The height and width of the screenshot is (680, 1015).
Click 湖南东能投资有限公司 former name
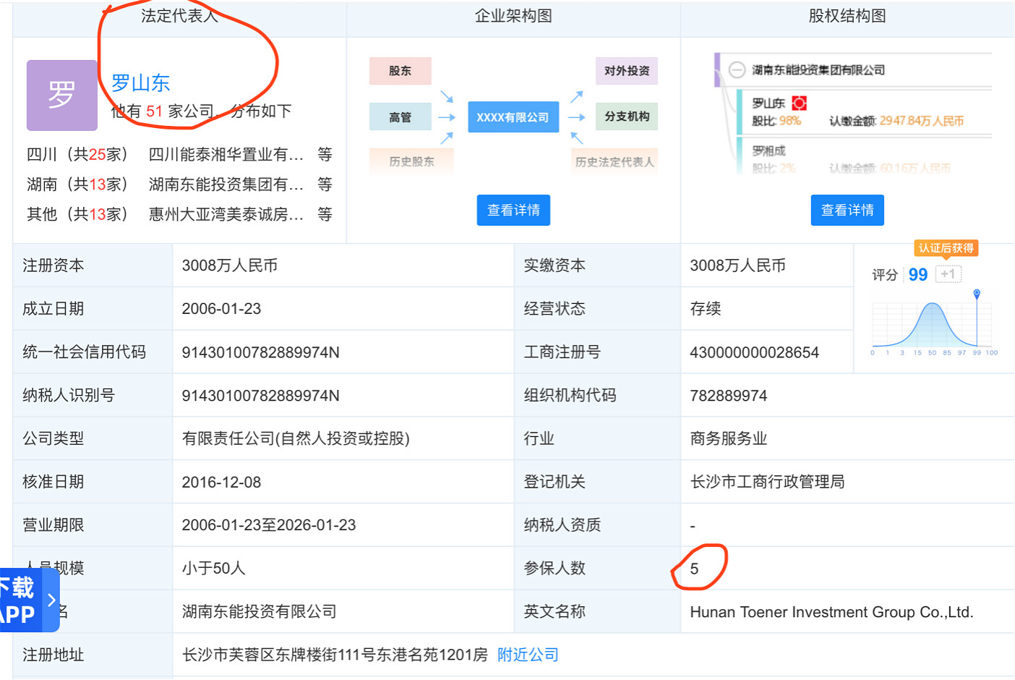coord(260,612)
